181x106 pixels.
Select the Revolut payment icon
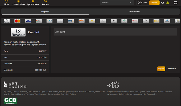(7, 21)
